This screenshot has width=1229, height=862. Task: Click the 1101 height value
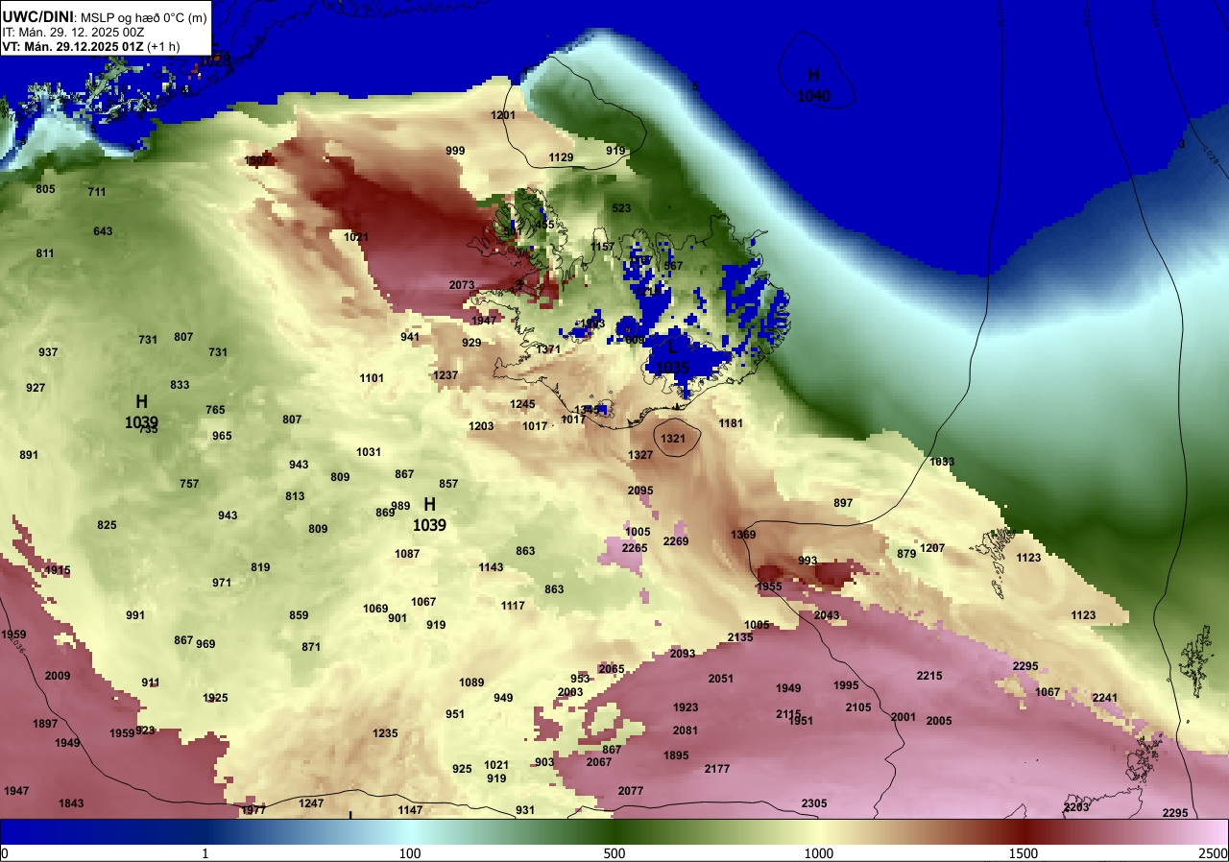[372, 378]
